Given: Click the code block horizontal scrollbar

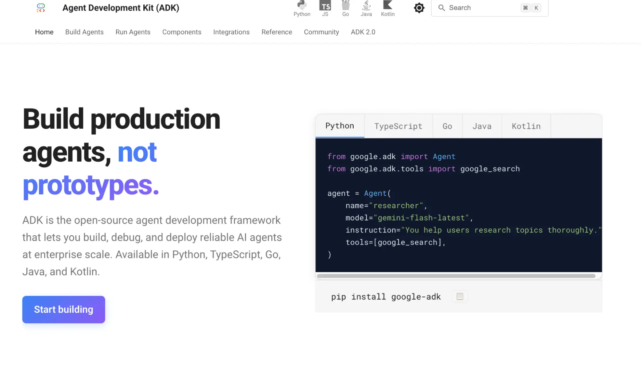Looking at the screenshot, I should click(x=456, y=276).
